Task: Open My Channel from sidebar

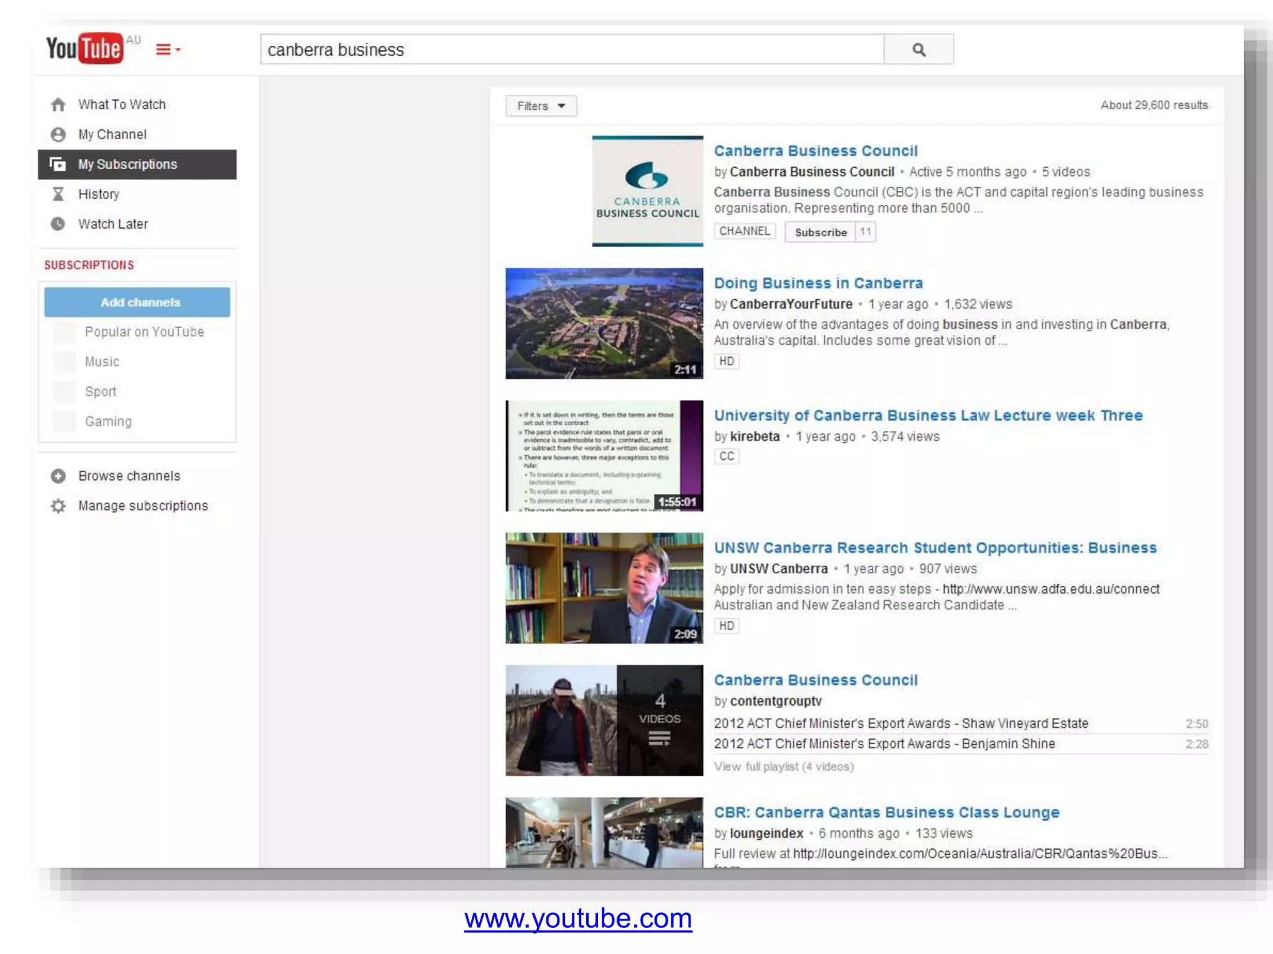Action: coord(112,135)
